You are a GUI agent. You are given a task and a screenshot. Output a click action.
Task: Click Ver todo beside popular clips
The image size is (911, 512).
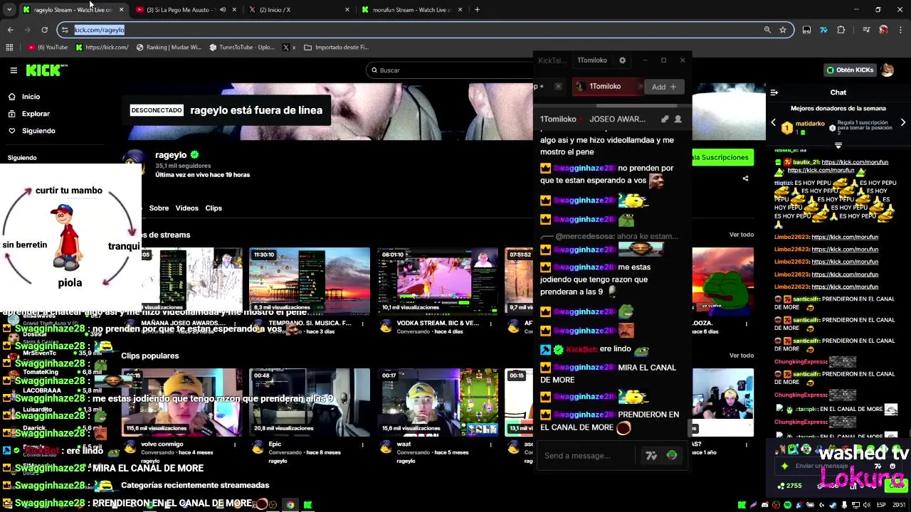741,356
